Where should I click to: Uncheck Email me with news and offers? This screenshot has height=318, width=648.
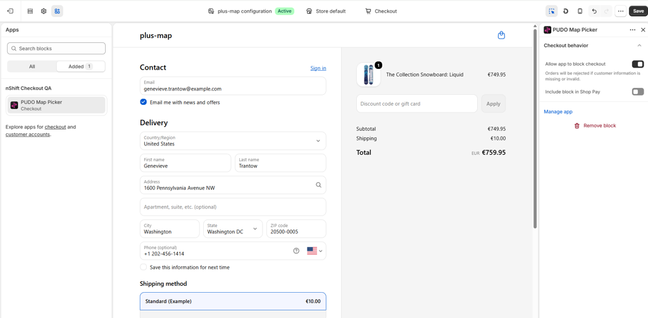(x=144, y=102)
